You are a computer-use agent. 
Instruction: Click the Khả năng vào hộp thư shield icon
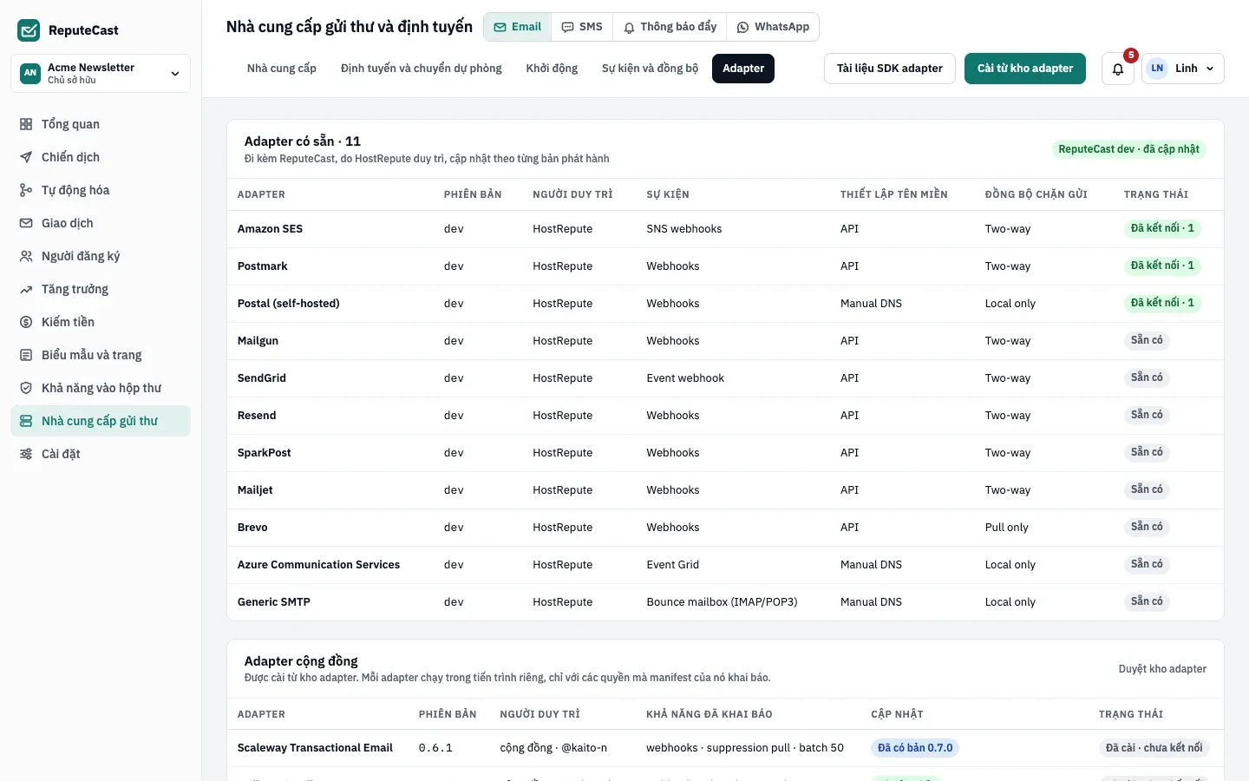tap(26, 388)
